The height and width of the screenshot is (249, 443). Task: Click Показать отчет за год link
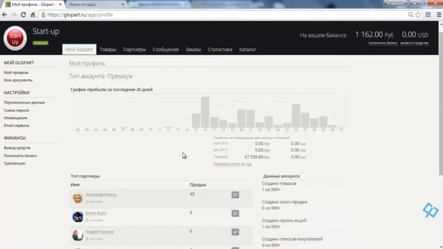click(232, 164)
